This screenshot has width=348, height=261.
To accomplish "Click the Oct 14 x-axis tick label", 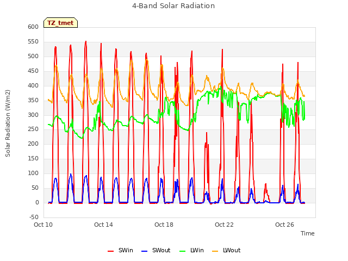I will 103,225.
